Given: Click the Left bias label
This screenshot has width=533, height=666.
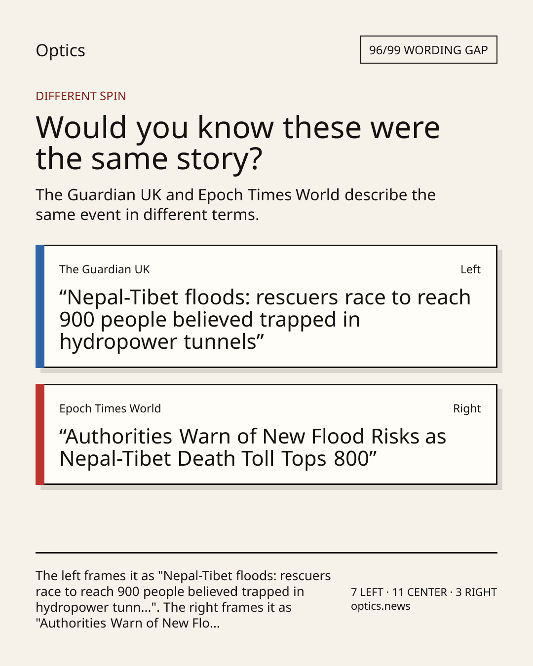Looking at the screenshot, I should coord(470,269).
